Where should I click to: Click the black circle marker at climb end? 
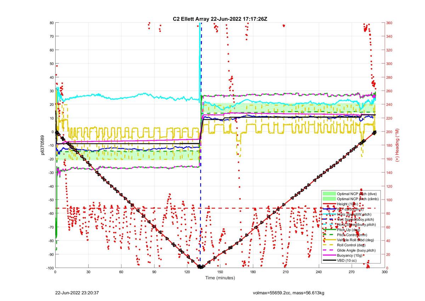374,132
